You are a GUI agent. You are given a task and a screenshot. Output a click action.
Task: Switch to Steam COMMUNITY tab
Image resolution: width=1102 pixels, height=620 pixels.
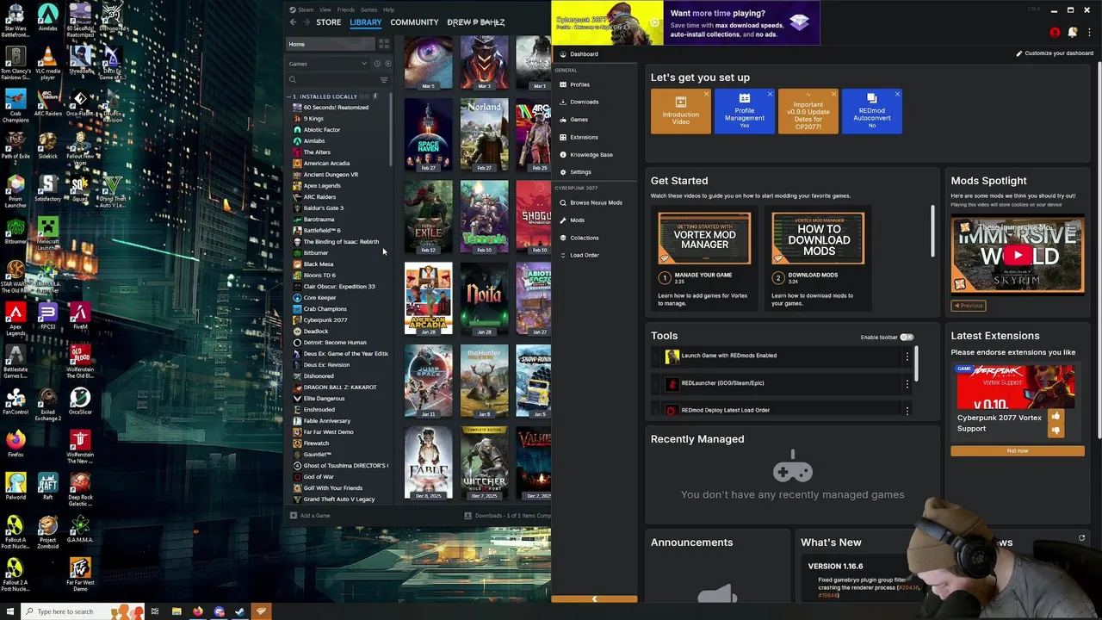click(x=414, y=22)
